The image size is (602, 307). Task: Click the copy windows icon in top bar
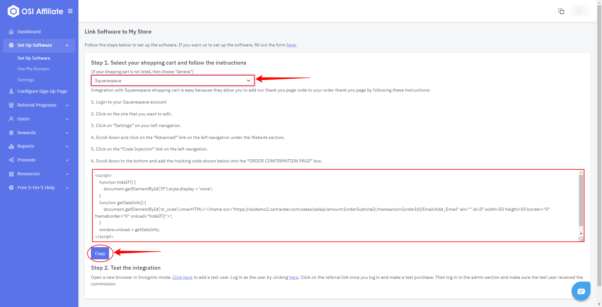tap(561, 11)
